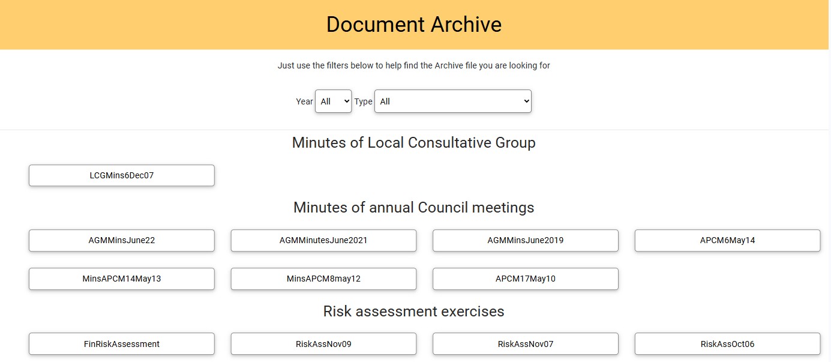Image resolution: width=831 pixels, height=362 pixels.
Task: Open the APCM6May14 file
Action: tap(727, 240)
